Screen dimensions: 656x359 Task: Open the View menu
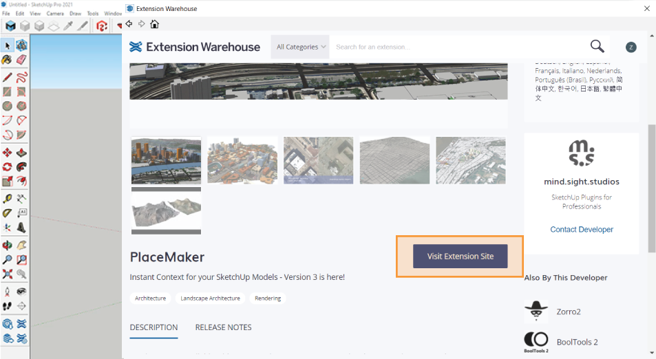click(35, 13)
